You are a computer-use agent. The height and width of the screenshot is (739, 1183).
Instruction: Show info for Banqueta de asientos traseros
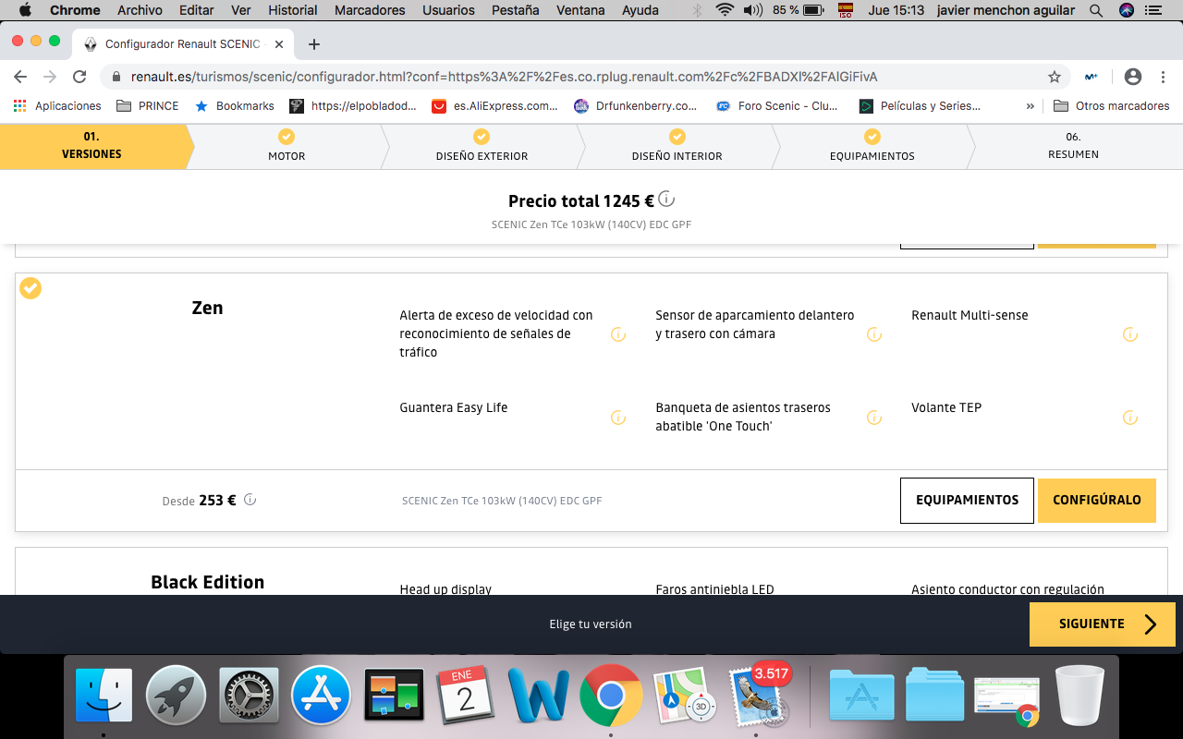point(874,418)
